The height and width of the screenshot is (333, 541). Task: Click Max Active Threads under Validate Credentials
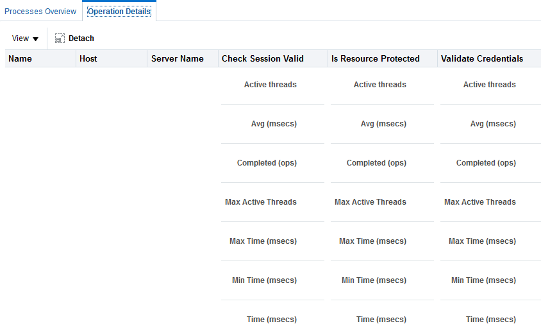click(x=480, y=202)
